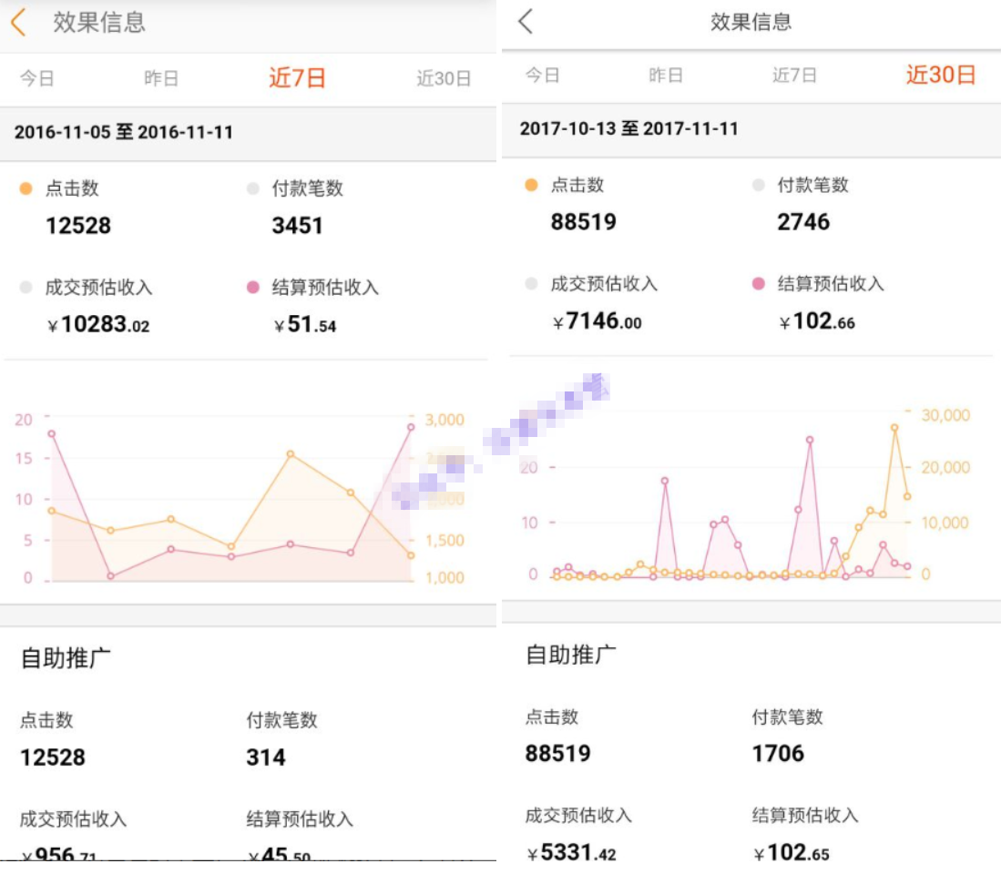Screen dimensions: 1001x884
Task: Tap the 自助推广 section header on left screen
Action: coord(65,658)
